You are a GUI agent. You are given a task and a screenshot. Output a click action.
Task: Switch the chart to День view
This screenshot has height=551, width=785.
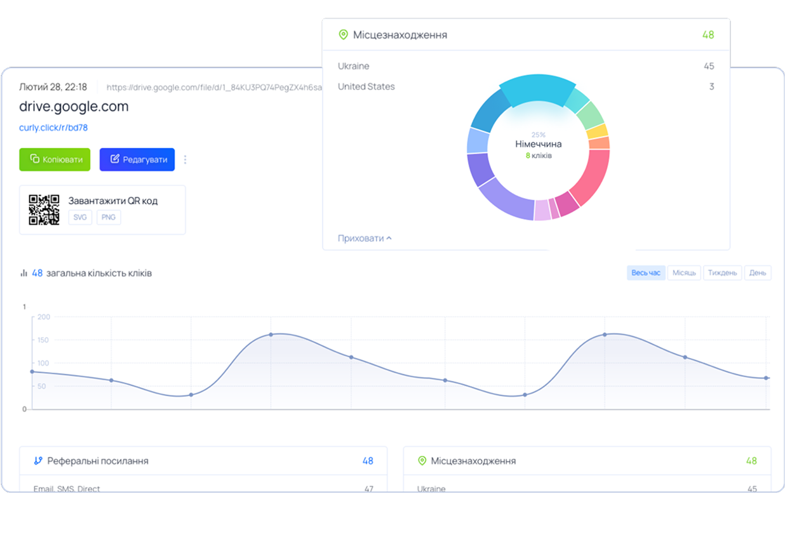757,273
